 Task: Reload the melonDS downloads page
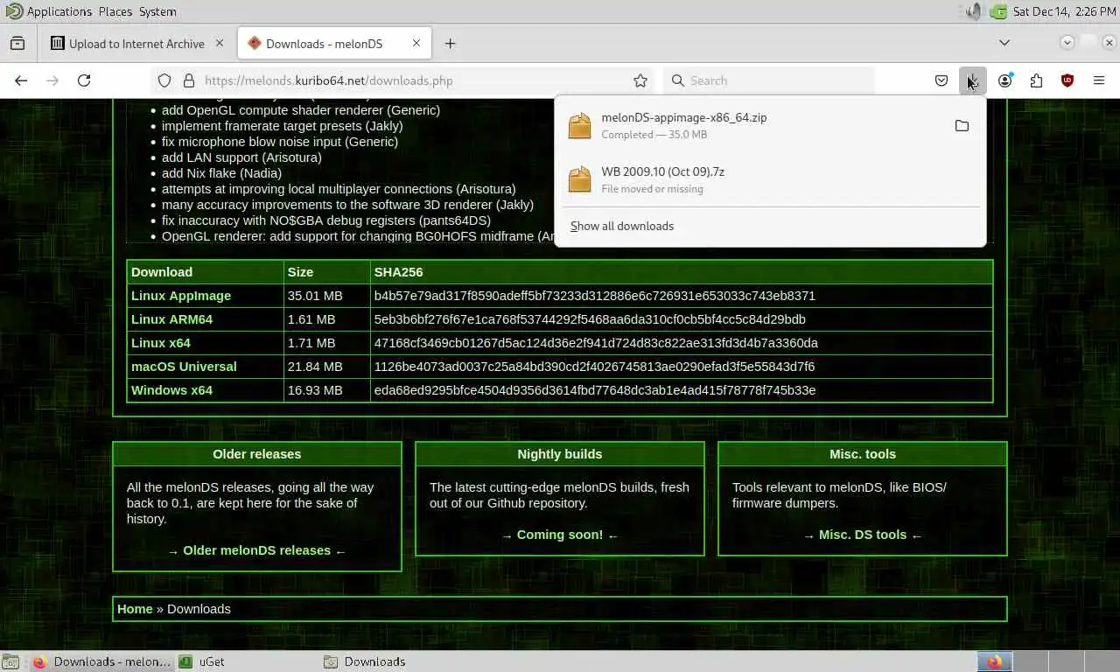(84, 80)
